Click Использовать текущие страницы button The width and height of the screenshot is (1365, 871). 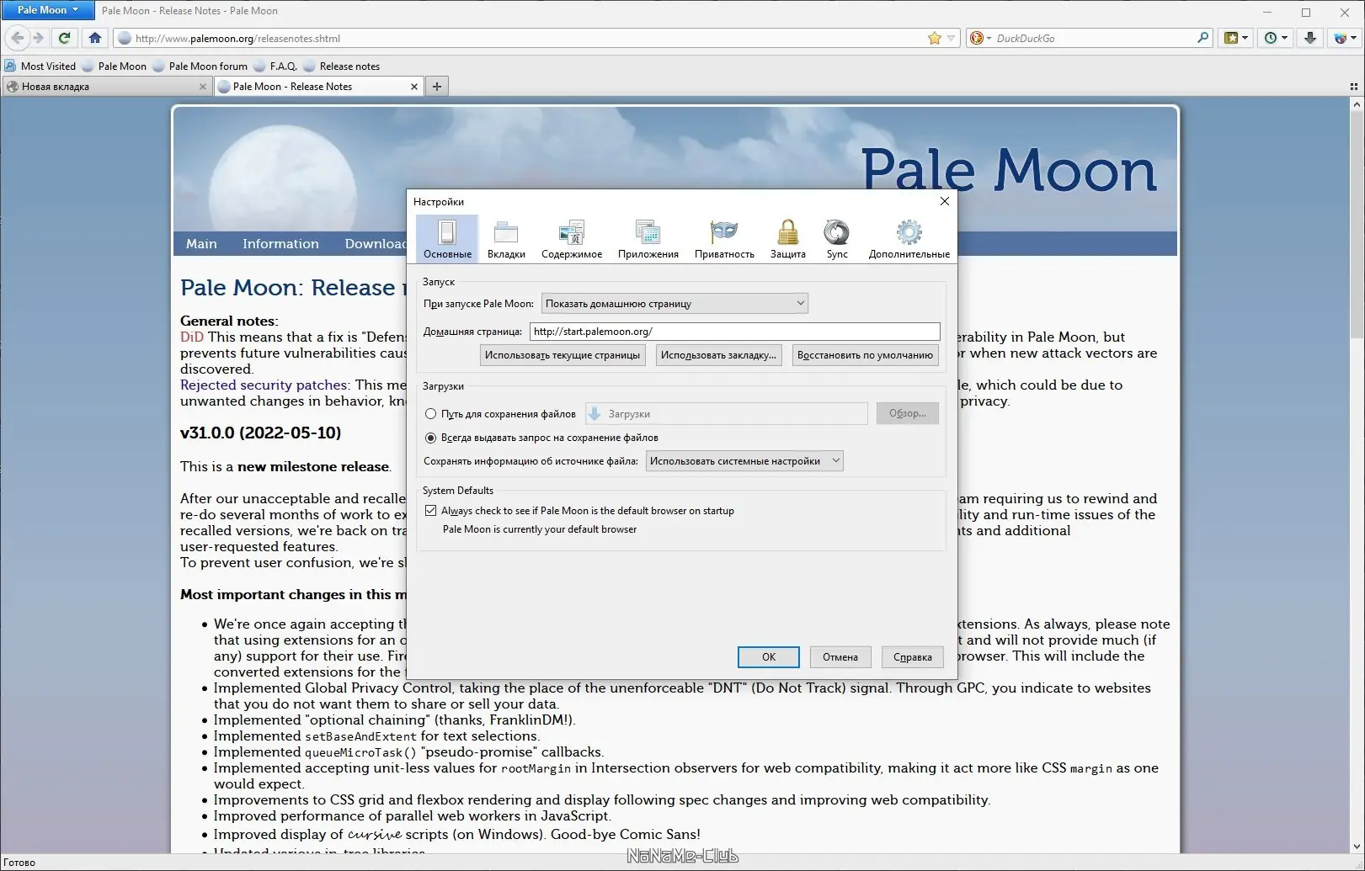[563, 355]
